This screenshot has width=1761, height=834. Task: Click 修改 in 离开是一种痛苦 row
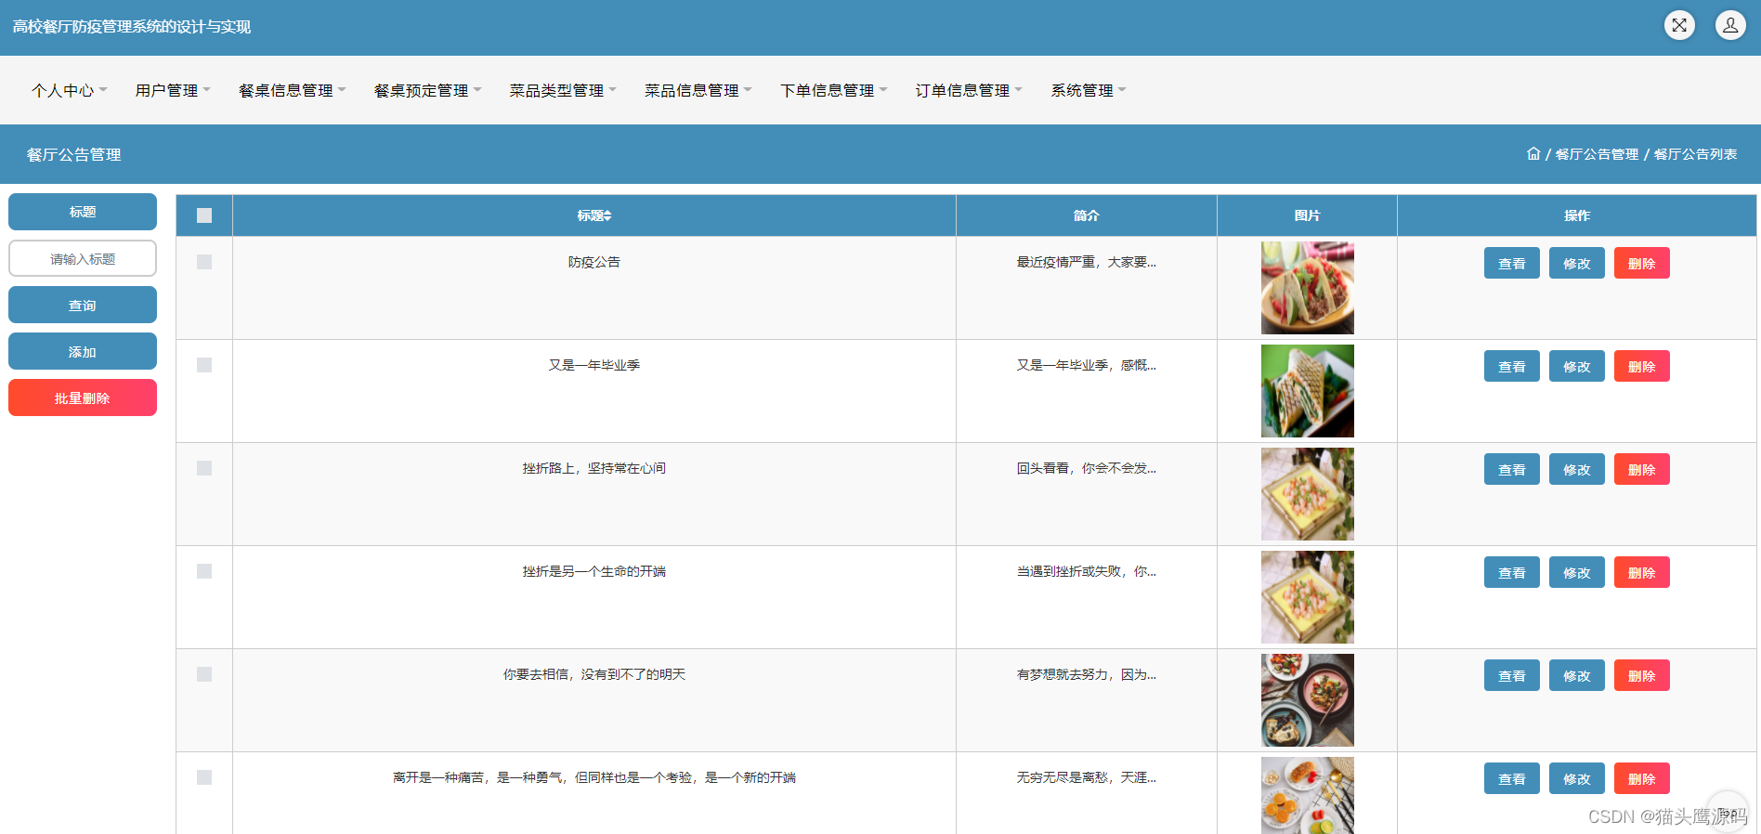point(1577,778)
